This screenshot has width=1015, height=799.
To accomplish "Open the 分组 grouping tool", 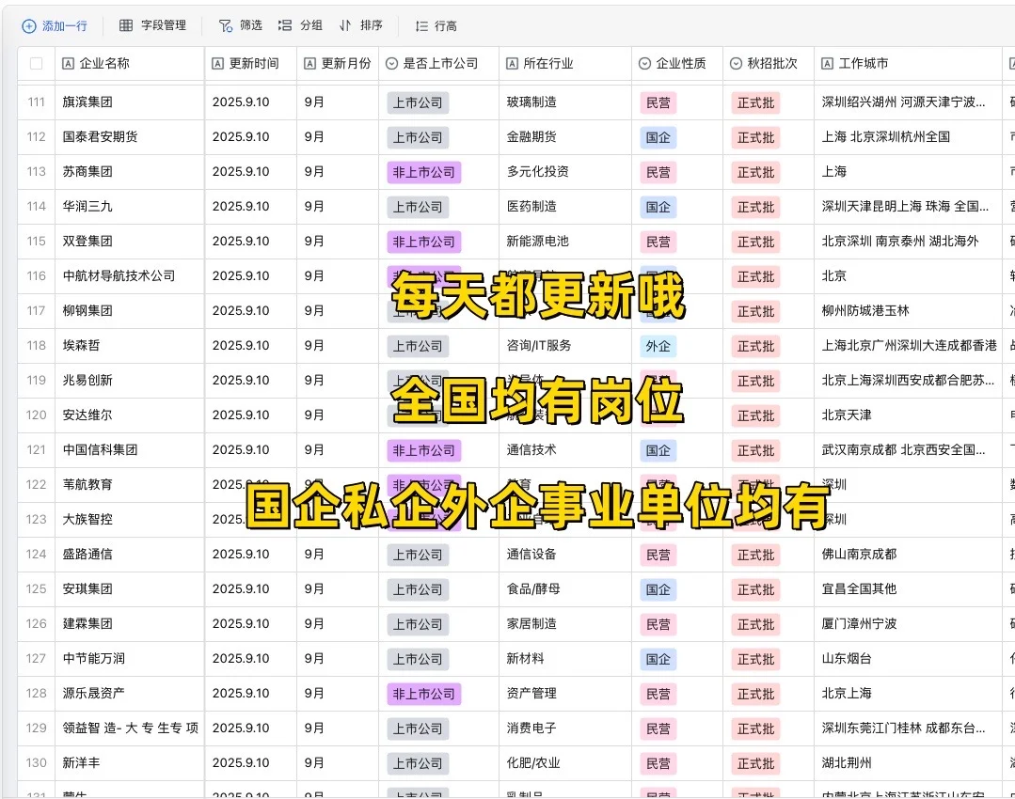I will (300, 25).
